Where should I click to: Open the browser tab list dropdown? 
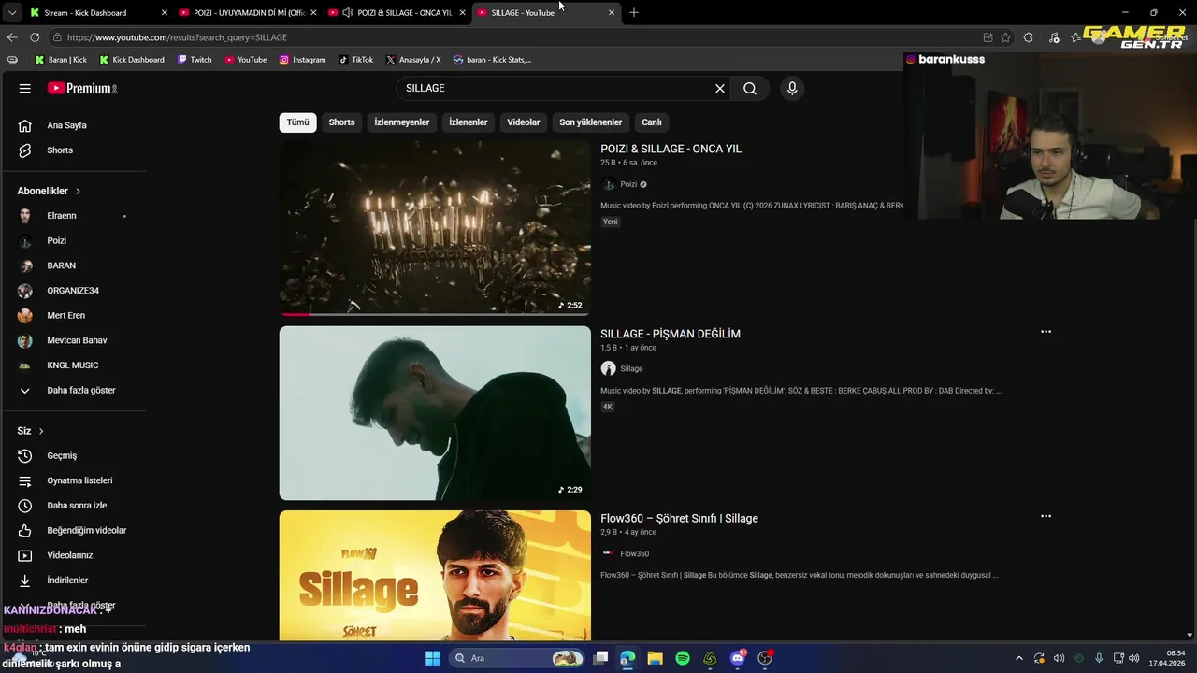[11, 12]
